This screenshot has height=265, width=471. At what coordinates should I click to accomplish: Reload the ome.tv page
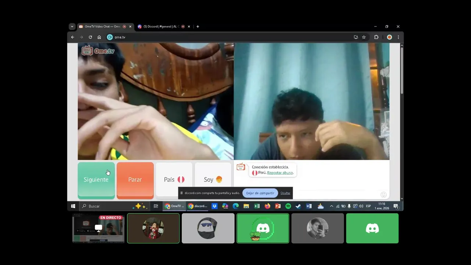(x=90, y=37)
